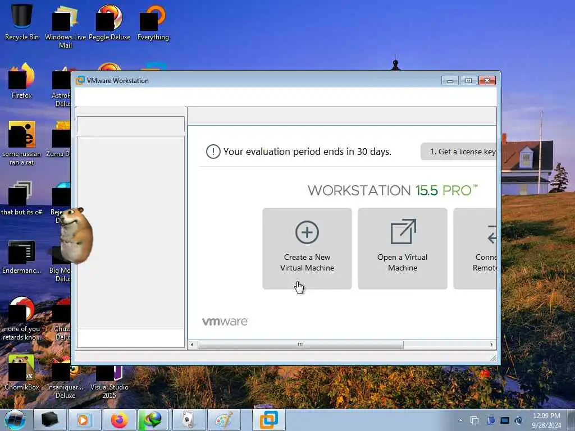Click the taskbar clock showing 12:09 PM
This screenshot has height=431, width=575.
tap(546, 420)
